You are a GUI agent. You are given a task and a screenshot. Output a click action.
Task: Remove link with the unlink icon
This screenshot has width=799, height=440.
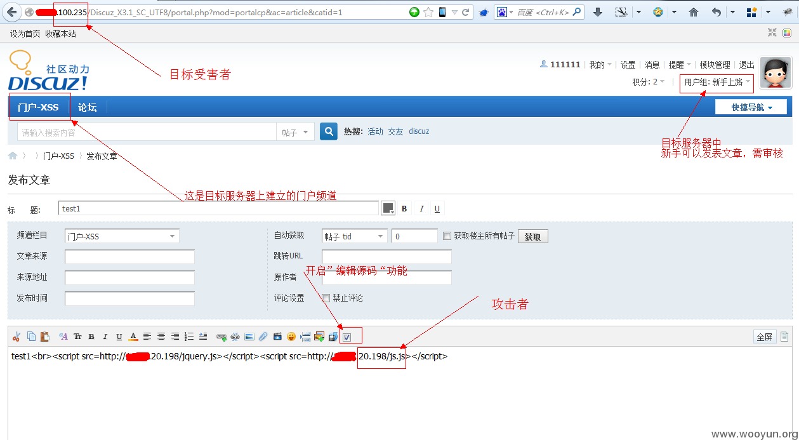(235, 337)
